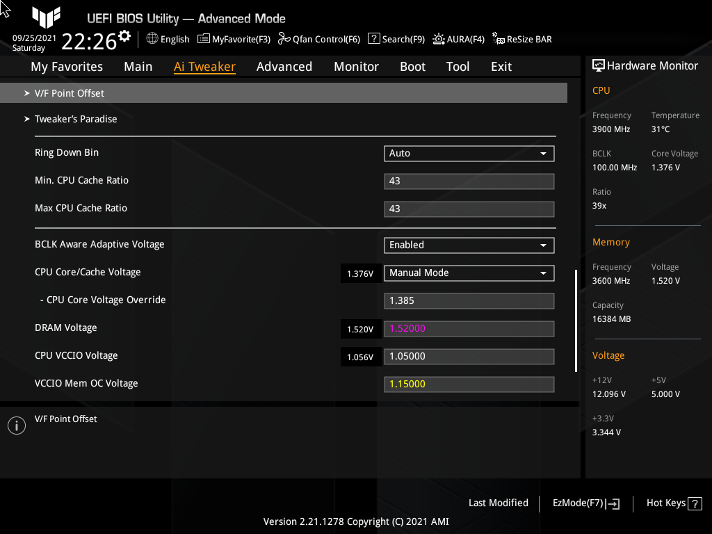Click the CPU VCCIO Voltage input field
The image size is (712, 534).
(469, 357)
